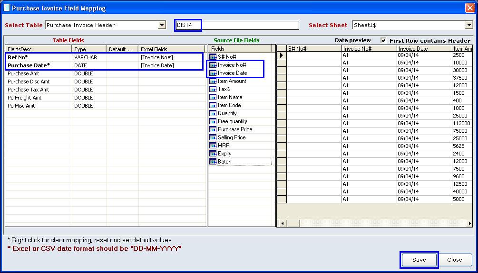Select the Purchase Disc Amt field row

click(x=106, y=82)
